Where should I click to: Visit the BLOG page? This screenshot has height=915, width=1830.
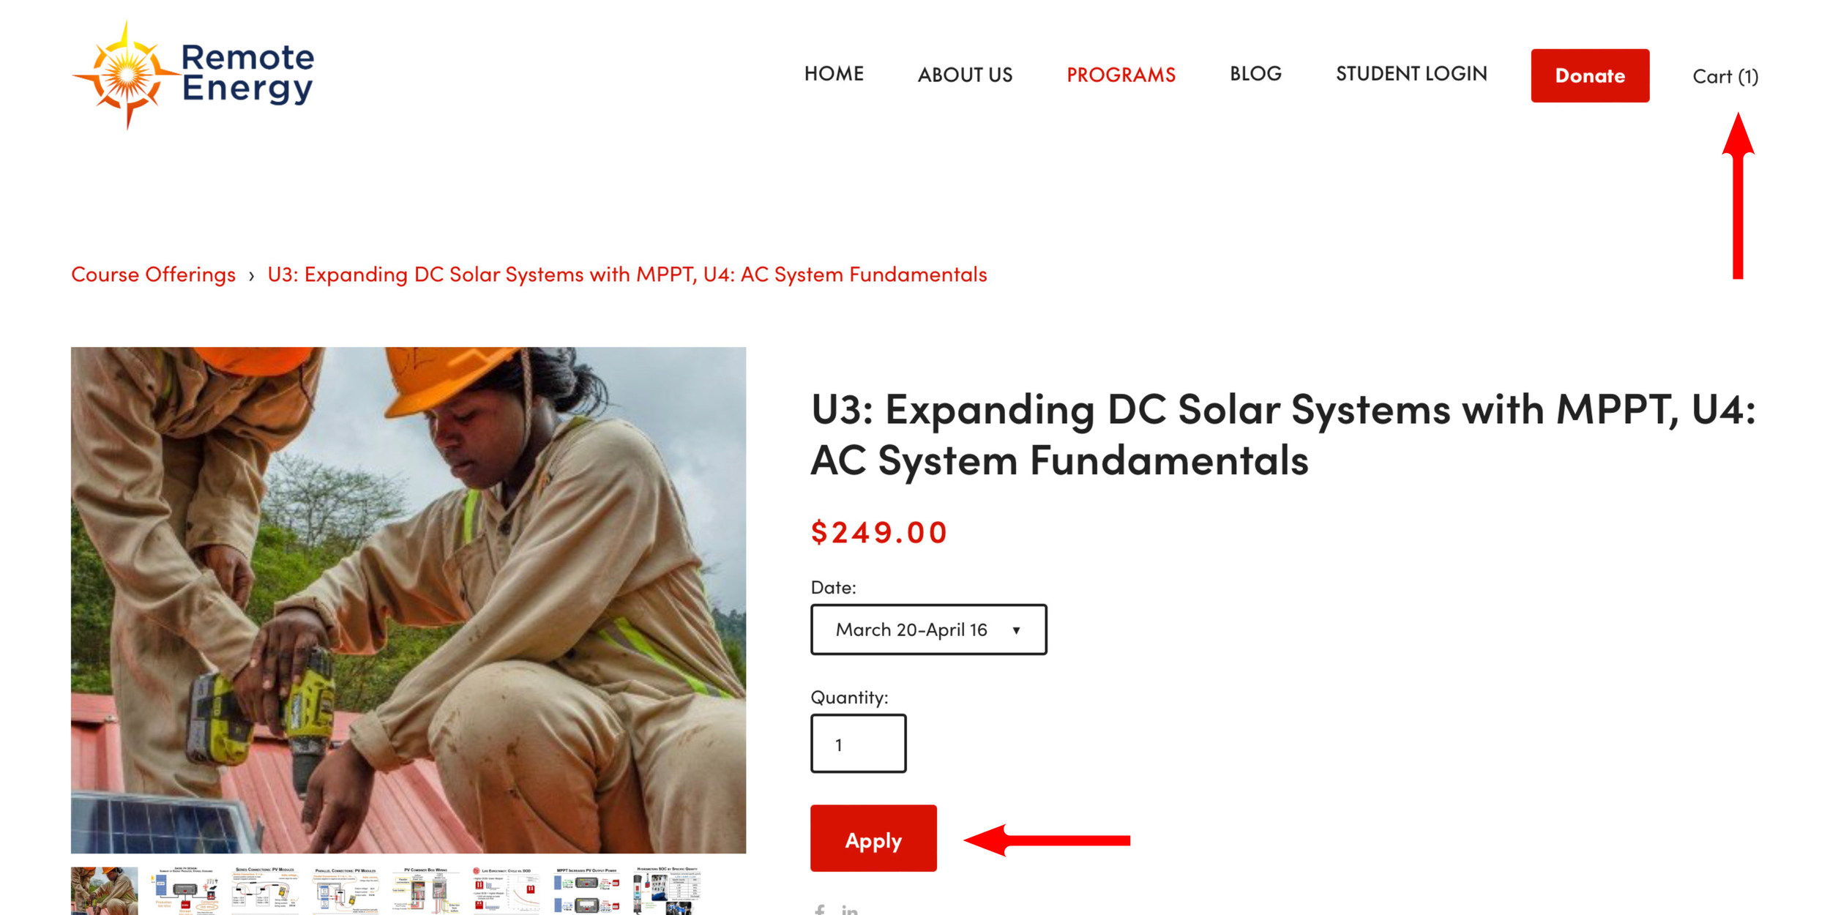(x=1255, y=74)
